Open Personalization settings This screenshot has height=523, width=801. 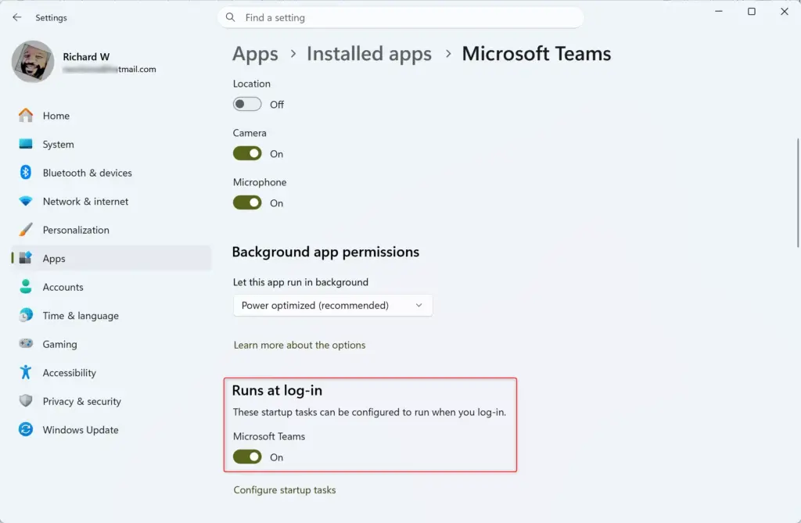pyautogui.click(x=111, y=230)
